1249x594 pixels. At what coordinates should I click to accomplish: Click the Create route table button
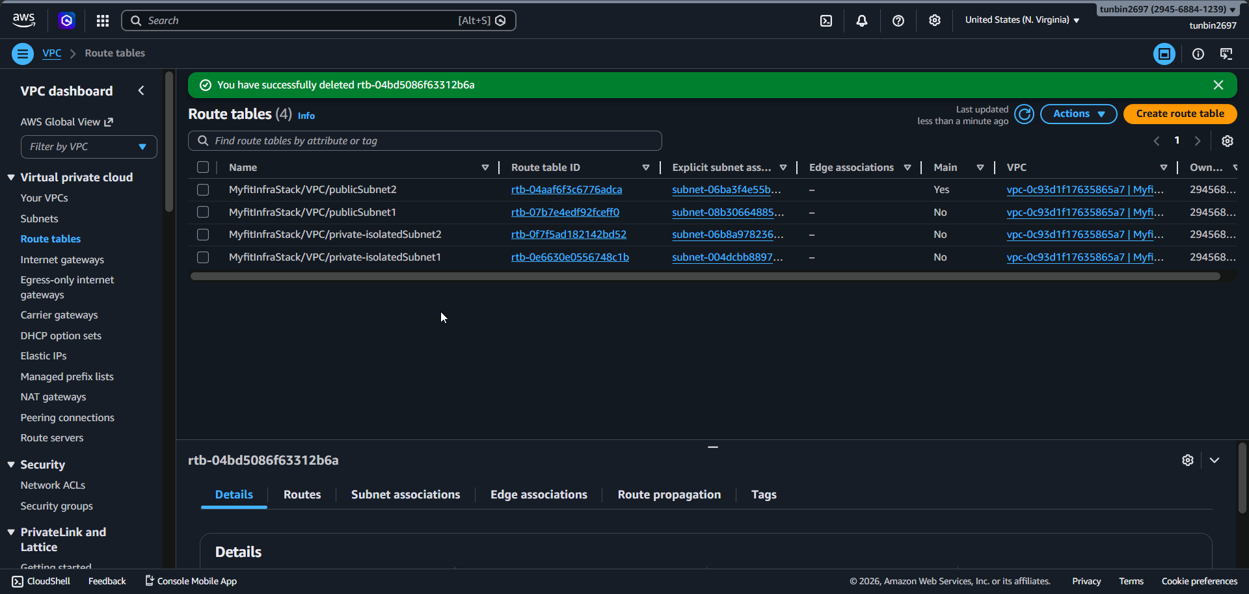tap(1179, 114)
